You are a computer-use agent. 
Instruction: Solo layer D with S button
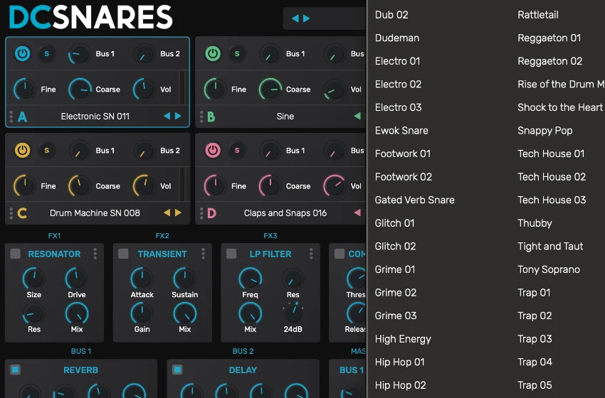237,150
